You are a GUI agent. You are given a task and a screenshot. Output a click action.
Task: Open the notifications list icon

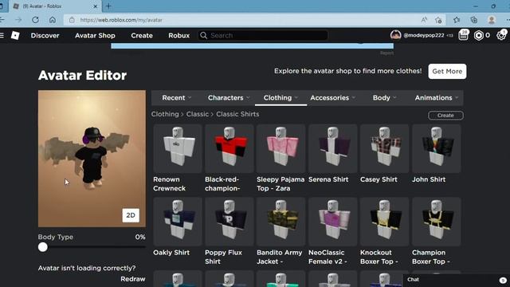(463, 35)
